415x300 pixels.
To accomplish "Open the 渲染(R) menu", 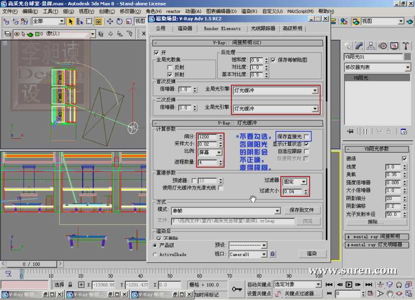I will tap(249, 11).
